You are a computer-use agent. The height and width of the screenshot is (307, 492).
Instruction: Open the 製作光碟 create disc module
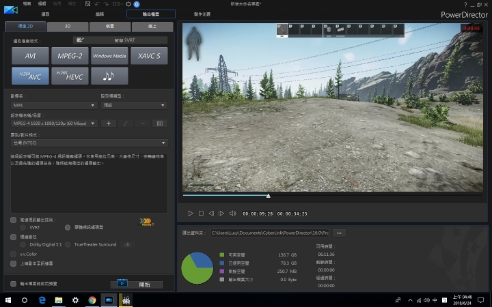pyautogui.click(x=202, y=14)
